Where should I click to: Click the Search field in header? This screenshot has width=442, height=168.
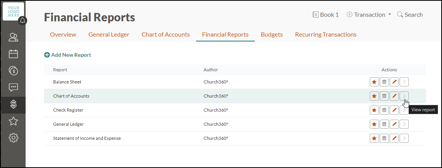[x=410, y=15]
